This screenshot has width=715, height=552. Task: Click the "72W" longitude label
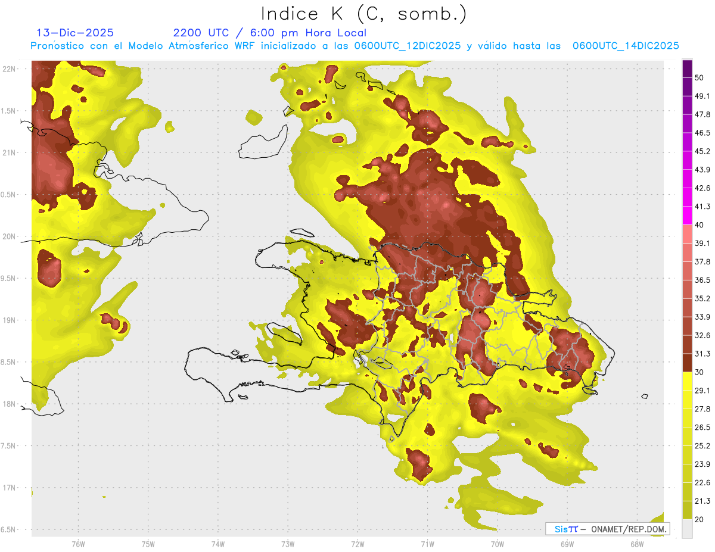357,544
